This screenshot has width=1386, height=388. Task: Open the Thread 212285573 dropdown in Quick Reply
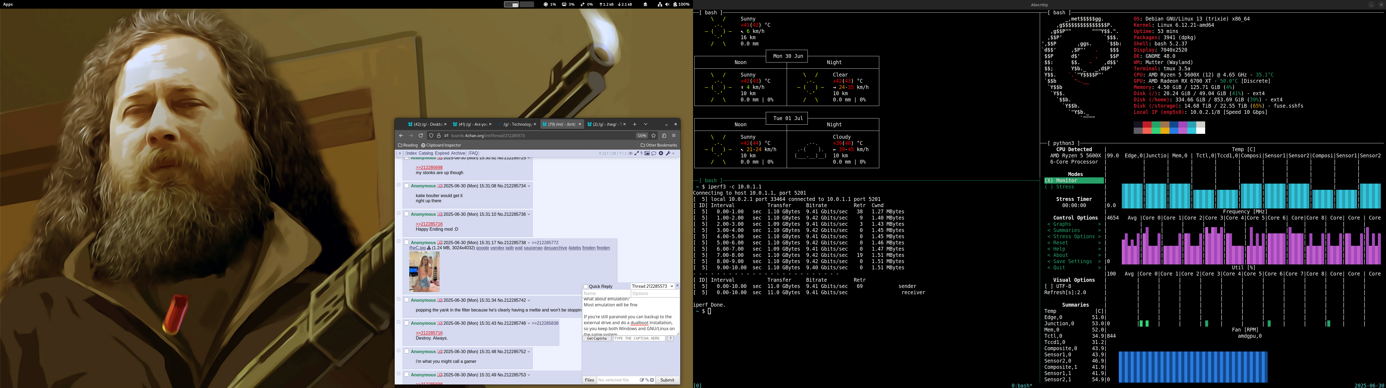pyautogui.click(x=652, y=286)
